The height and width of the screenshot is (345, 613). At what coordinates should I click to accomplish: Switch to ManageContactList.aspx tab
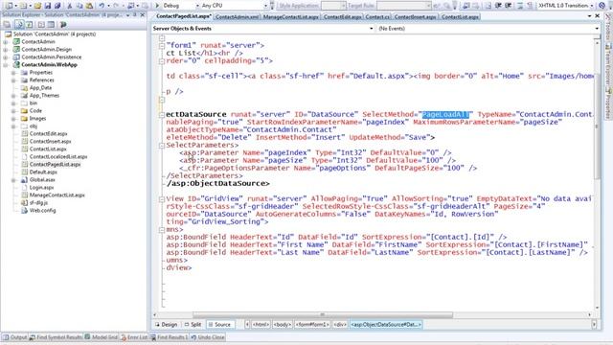click(291, 17)
